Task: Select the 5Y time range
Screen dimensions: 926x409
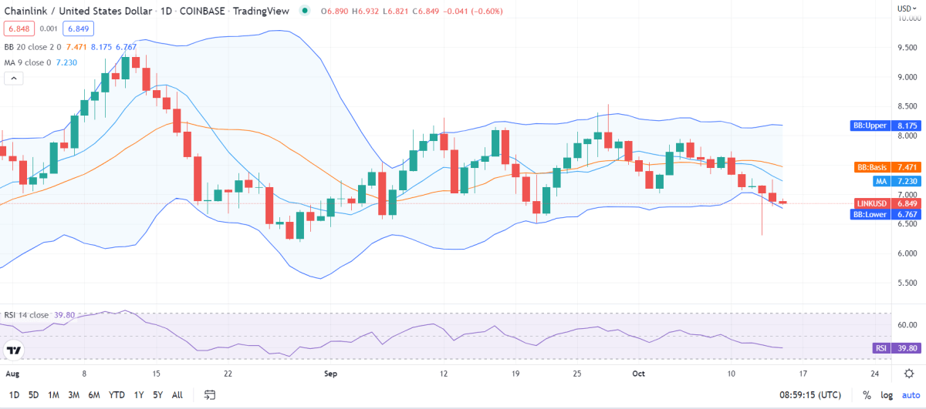Action: pos(157,394)
